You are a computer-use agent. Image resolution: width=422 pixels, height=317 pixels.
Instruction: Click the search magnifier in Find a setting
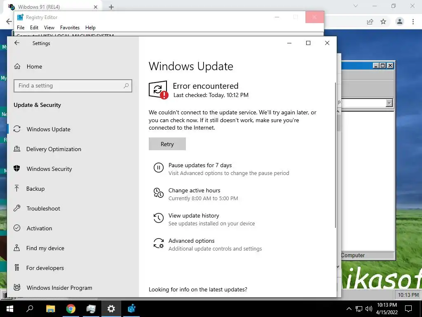click(126, 86)
